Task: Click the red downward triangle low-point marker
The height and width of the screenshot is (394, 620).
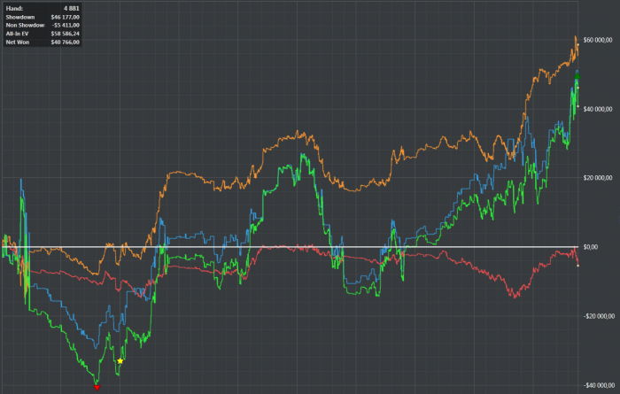Action: click(97, 388)
